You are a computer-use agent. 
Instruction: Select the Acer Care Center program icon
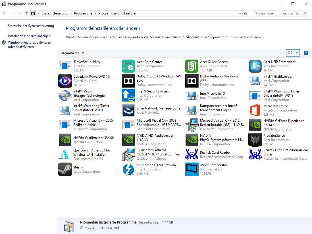(128, 66)
